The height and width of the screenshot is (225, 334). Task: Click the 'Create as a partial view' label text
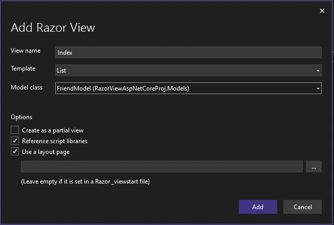[x=53, y=130]
